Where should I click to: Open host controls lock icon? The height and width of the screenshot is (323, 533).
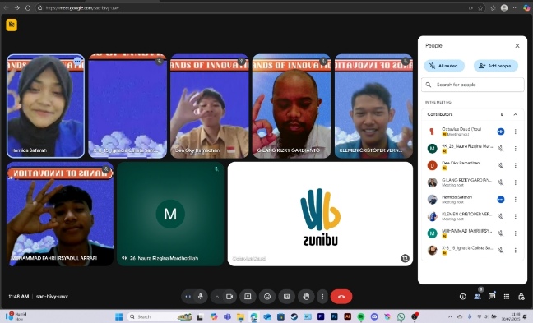pyautogui.click(x=521, y=297)
